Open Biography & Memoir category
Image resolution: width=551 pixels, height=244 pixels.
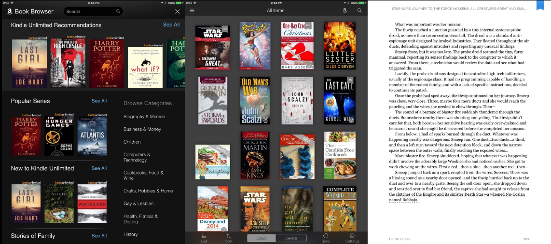tap(144, 116)
